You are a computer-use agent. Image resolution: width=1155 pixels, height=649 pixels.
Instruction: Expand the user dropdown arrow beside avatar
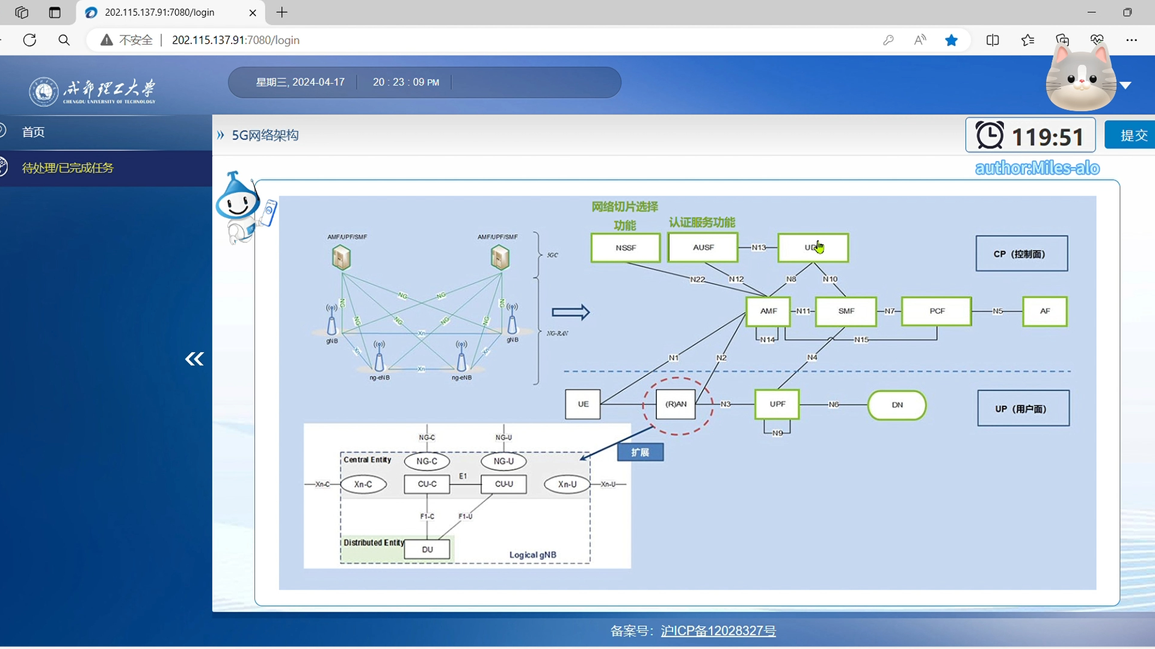coord(1126,85)
